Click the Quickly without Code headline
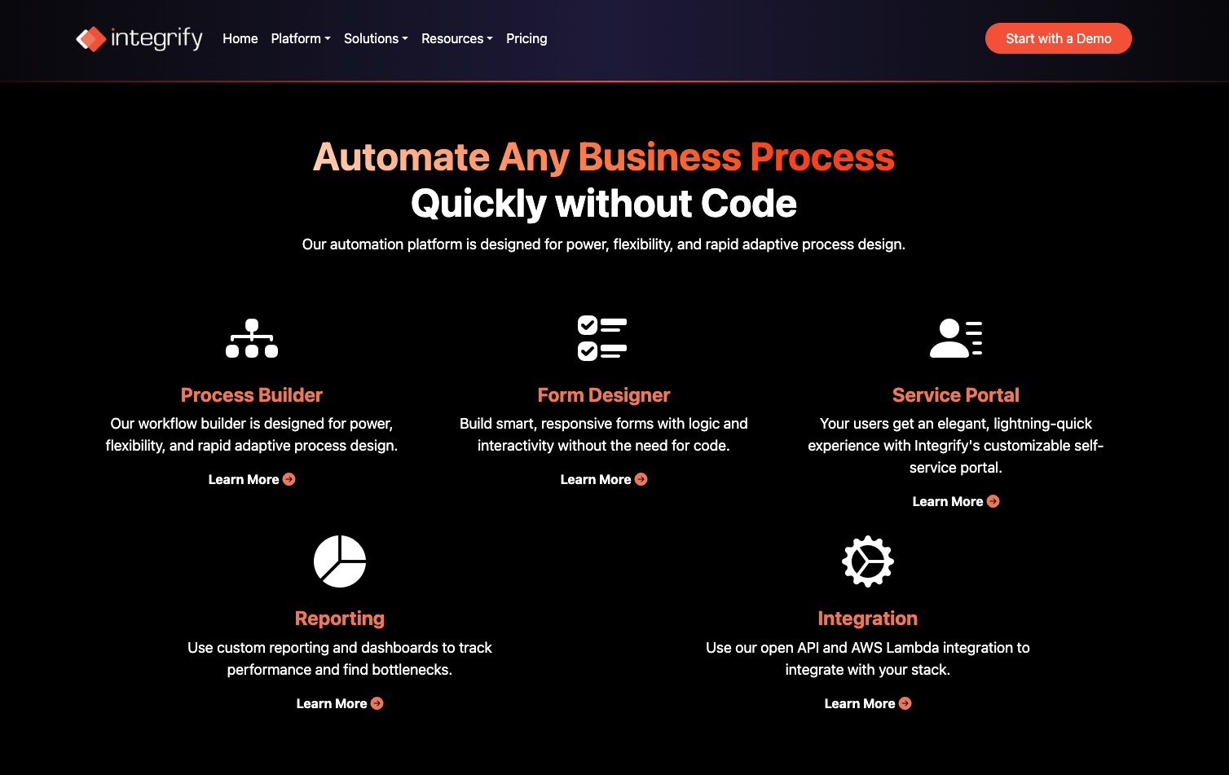This screenshot has width=1229, height=775. coord(604,204)
